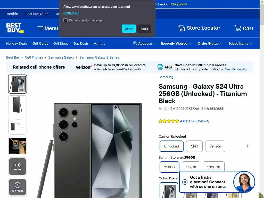
Task: Open the Store Locator icon
Action: 181,28
